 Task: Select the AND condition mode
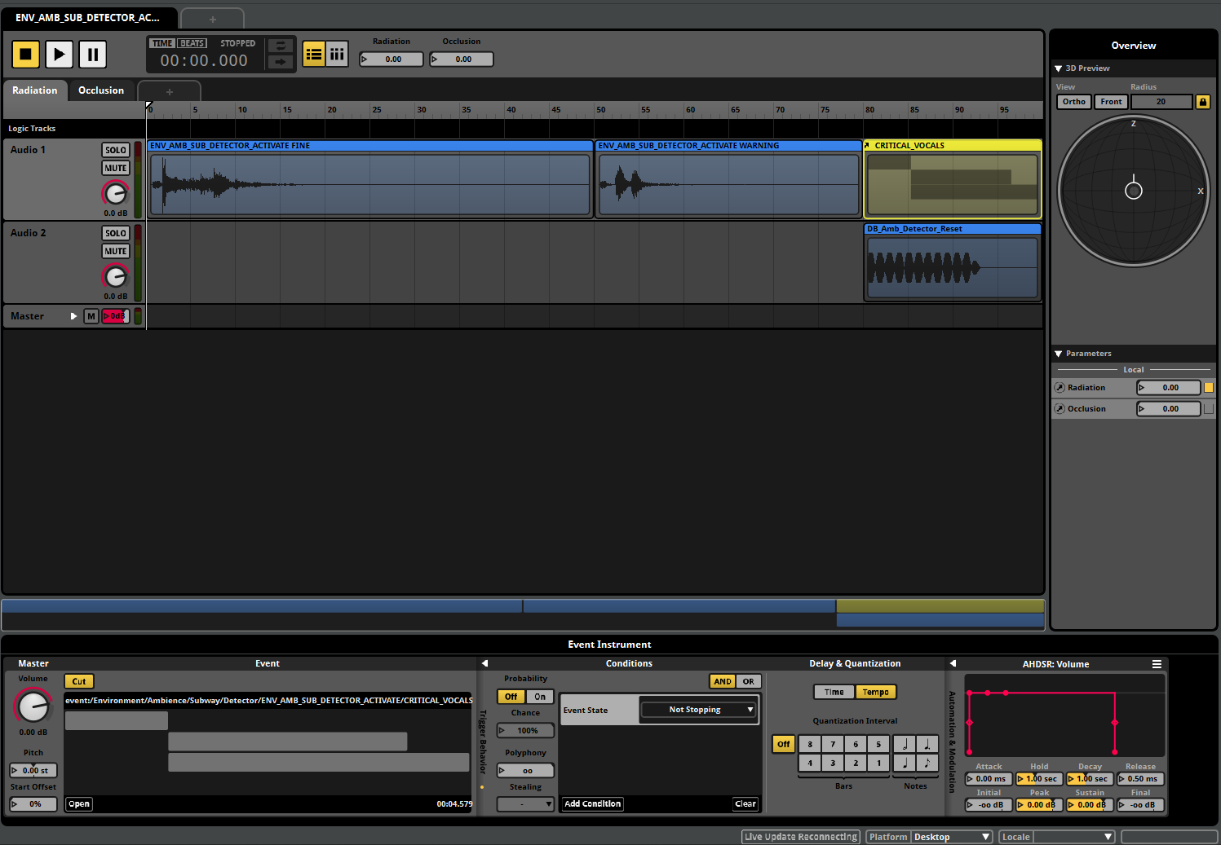tap(723, 681)
